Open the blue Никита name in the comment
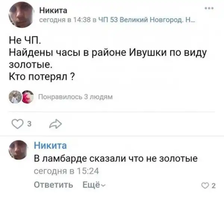This screenshot has width=224, height=197. pos(51,144)
